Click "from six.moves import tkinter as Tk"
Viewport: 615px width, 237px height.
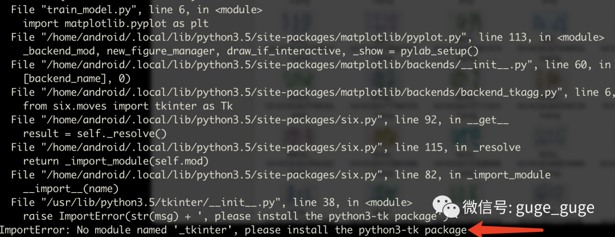pos(128,106)
